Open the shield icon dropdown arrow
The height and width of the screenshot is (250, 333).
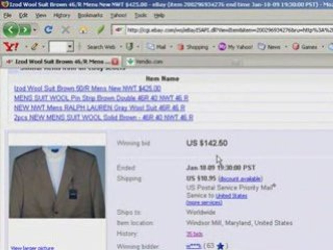[x=138, y=47]
